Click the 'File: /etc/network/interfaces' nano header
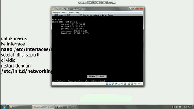The height and width of the screenshot is (109, 194). [x=97, y=15]
